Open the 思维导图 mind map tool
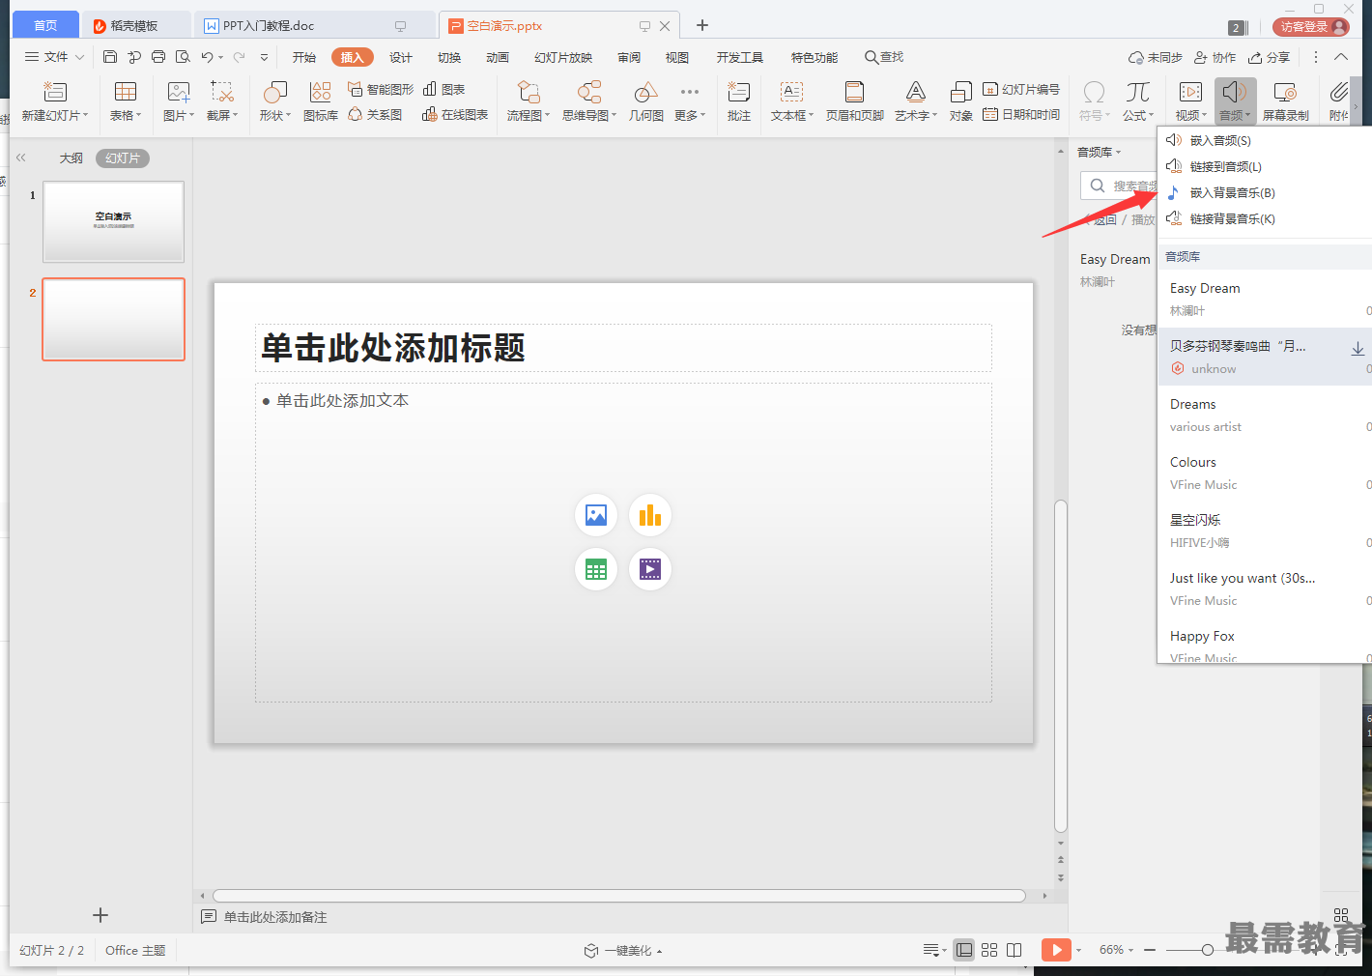The height and width of the screenshot is (976, 1372). [589, 92]
